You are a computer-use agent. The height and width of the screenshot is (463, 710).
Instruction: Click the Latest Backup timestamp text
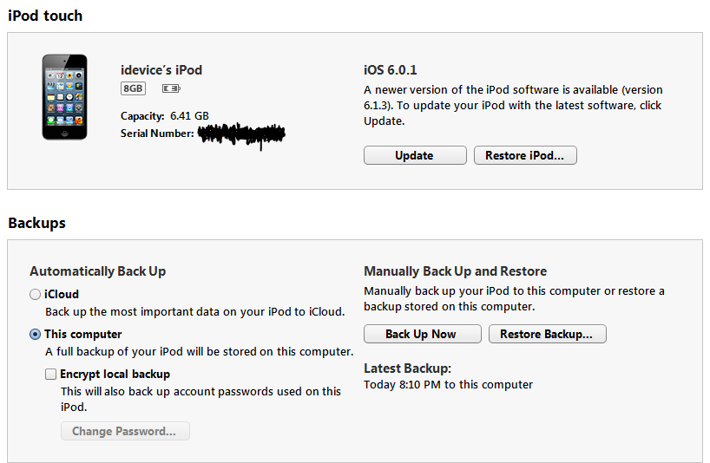tap(448, 384)
